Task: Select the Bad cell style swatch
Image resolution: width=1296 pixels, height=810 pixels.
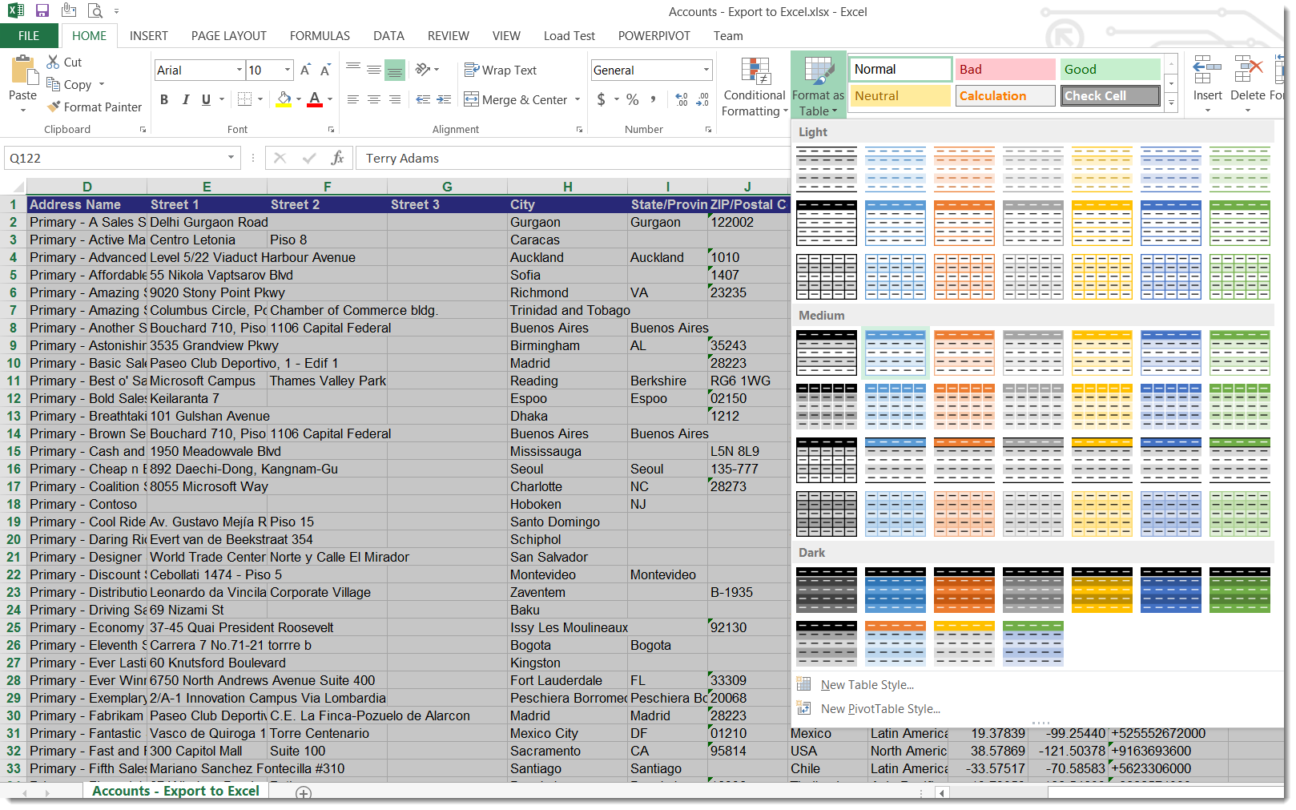Action: tap(1005, 70)
